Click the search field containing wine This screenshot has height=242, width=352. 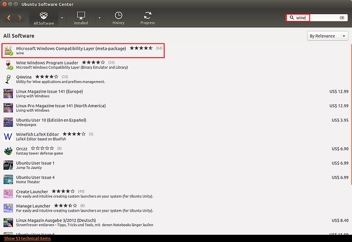(x=317, y=18)
